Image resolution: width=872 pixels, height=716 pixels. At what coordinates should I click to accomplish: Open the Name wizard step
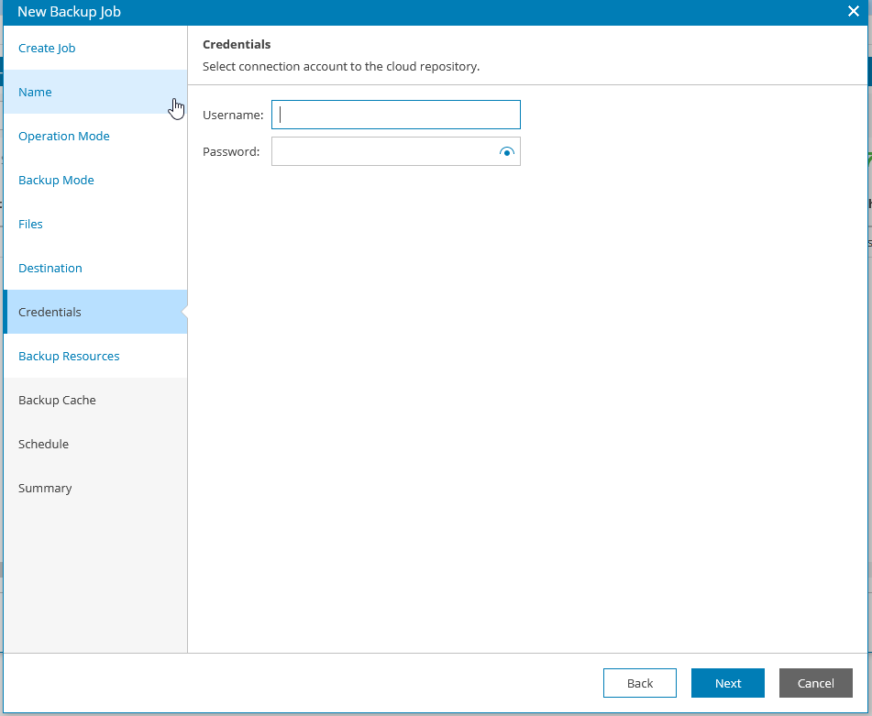tap(35, 92)
